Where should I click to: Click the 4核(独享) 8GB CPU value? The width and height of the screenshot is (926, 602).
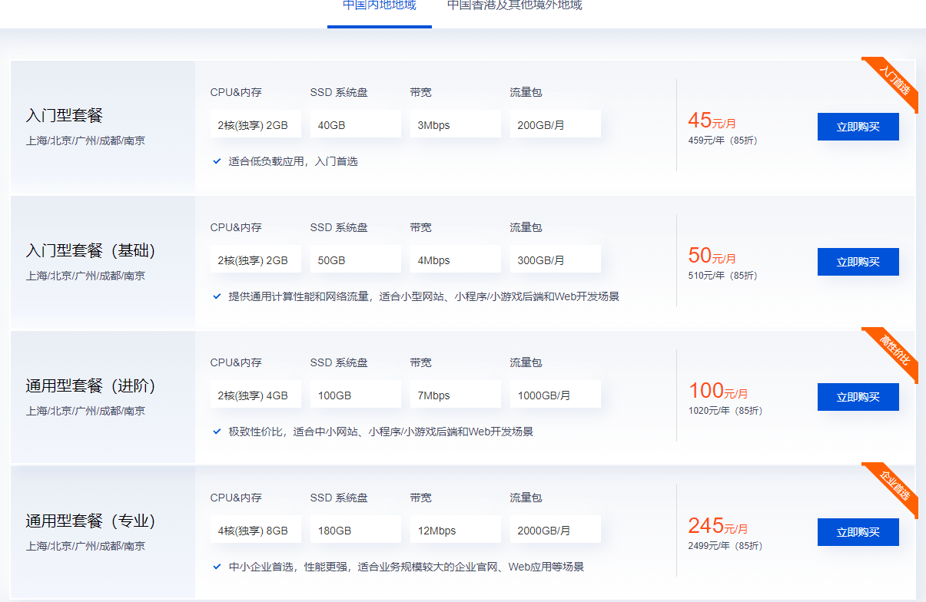(x=255, y=530)
